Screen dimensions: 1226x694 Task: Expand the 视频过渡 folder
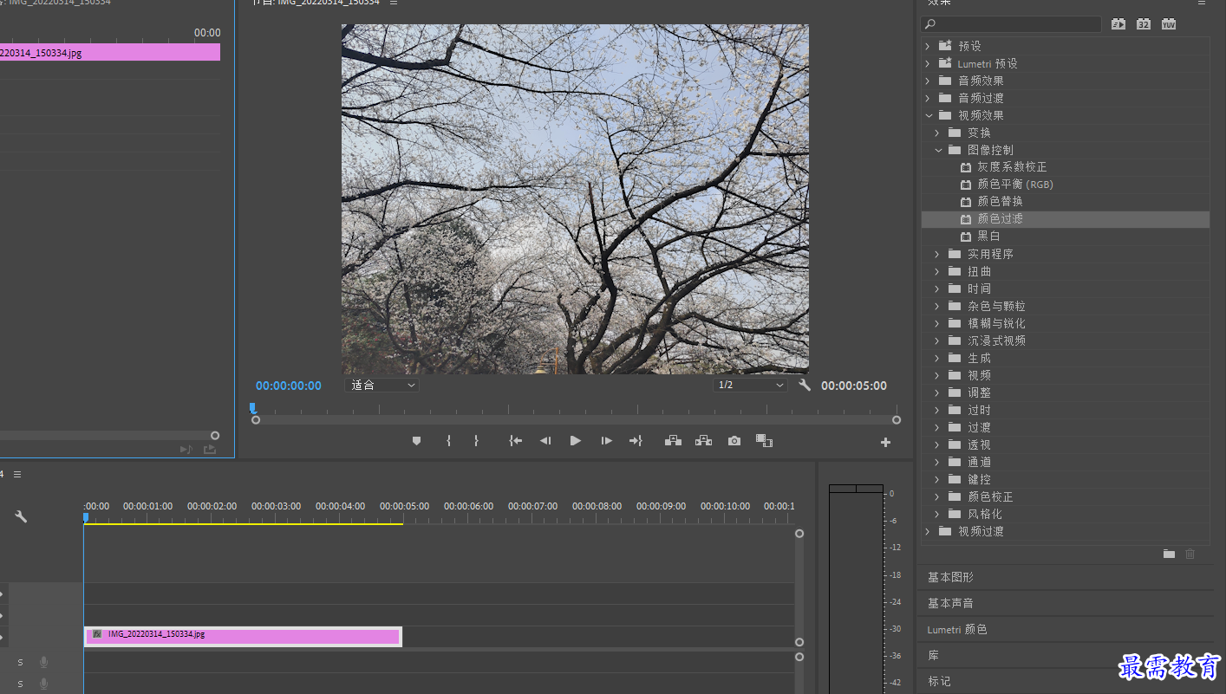click(927, 531)
